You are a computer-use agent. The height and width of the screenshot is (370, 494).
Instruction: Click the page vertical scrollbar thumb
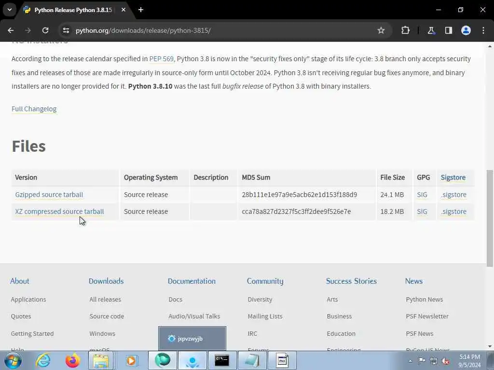tap(490, 218)
